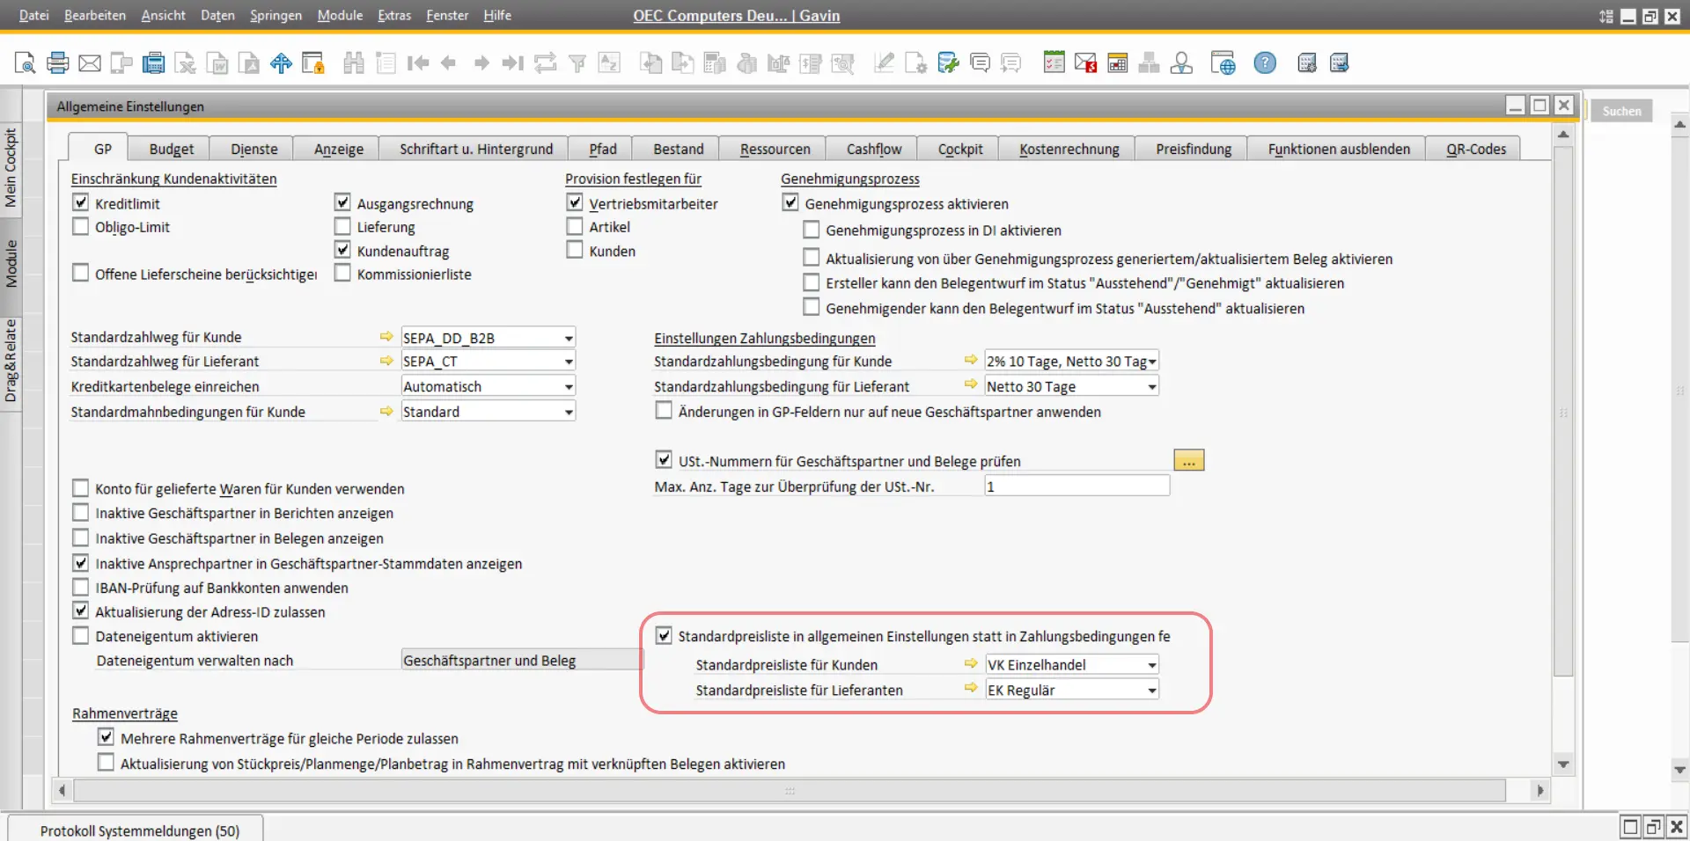Toggle the Vertriebsmitarbeiter provision checkbox
The image size is (1690, 841).
[x=575, y=202]
